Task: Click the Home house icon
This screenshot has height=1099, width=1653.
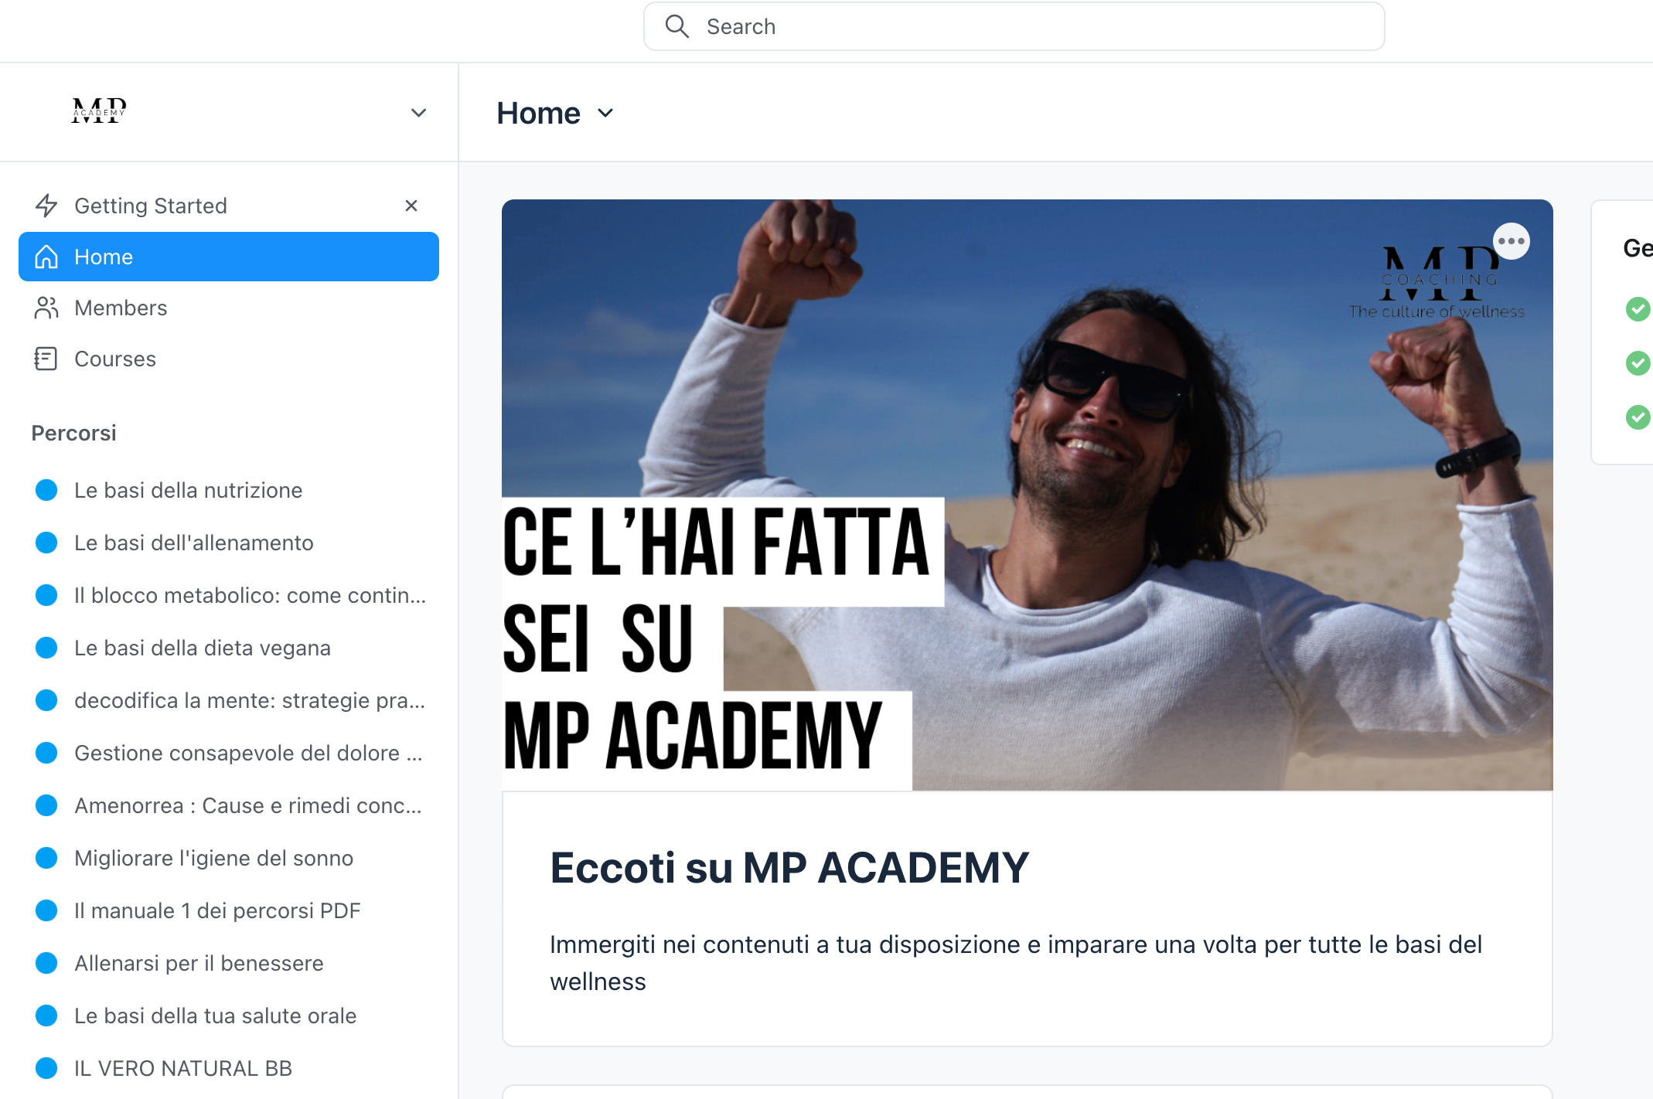Action: tap(46, 257)
